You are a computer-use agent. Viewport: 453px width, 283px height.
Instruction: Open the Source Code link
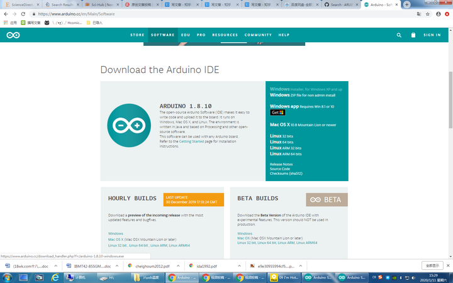point(279,169)
